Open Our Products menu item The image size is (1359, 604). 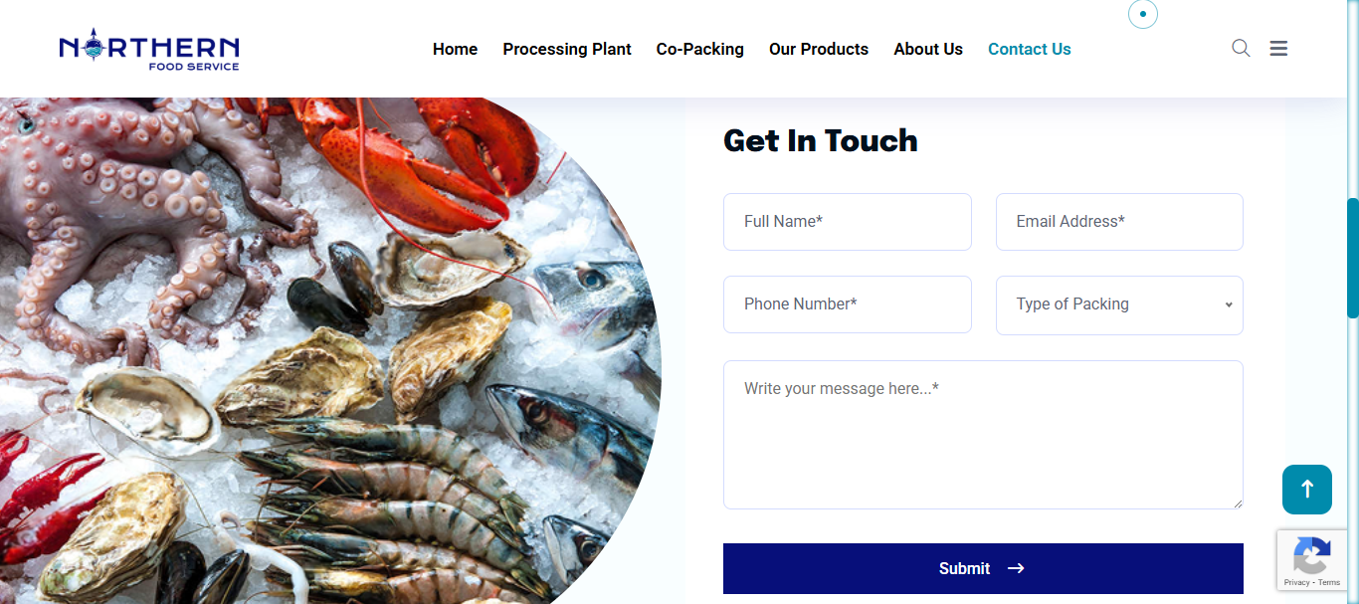coord(819,49)
